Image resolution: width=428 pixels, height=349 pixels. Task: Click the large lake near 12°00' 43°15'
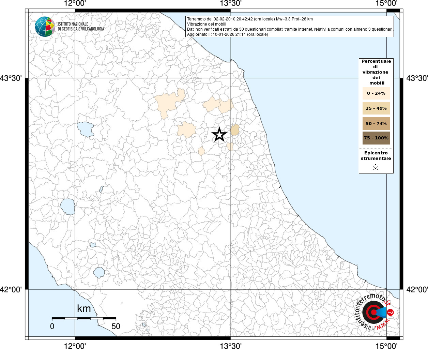click(x=85, y=129)
